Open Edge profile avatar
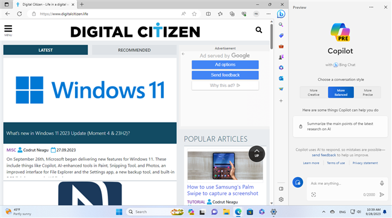 coord(256,14)
